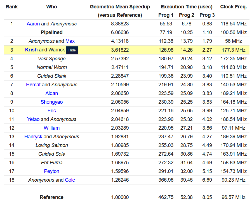Screen dimensions: 252x204
Task: Open Aaron's profile link
Action: click(33, 24)
